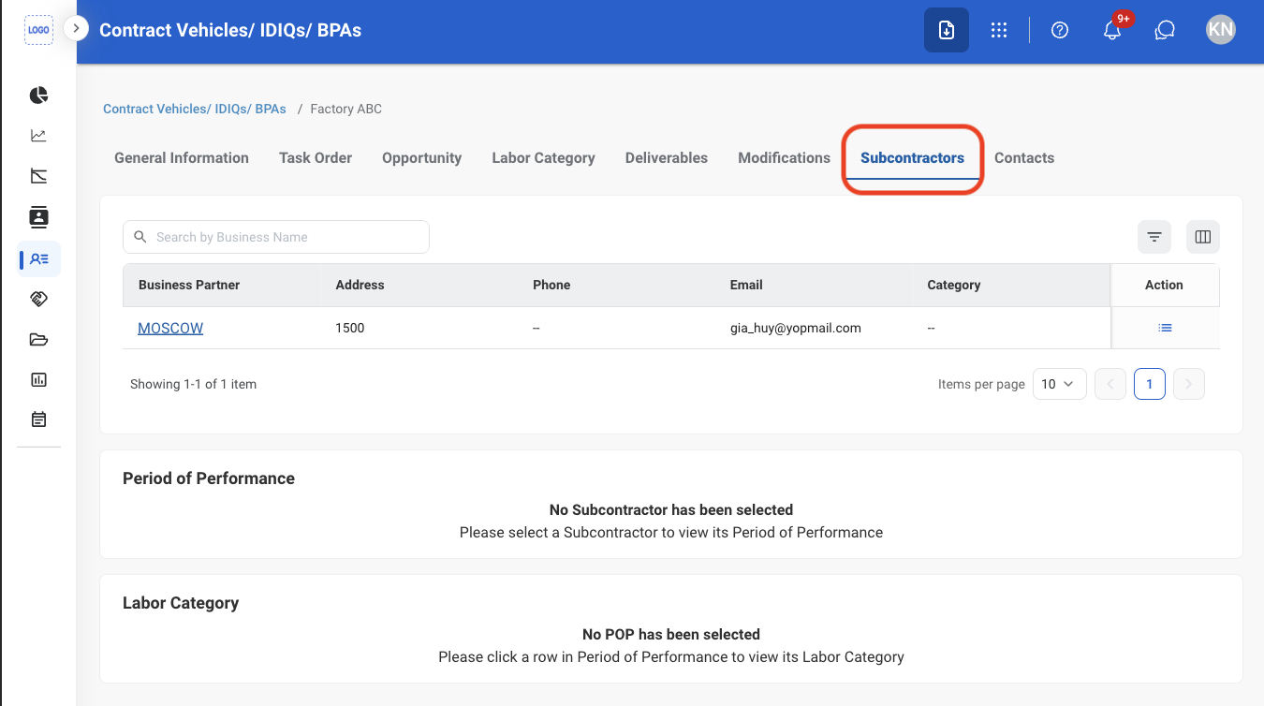1264x706 pixels.
Task: Open the KN user avatar menu
Action: click(1221, 30)
